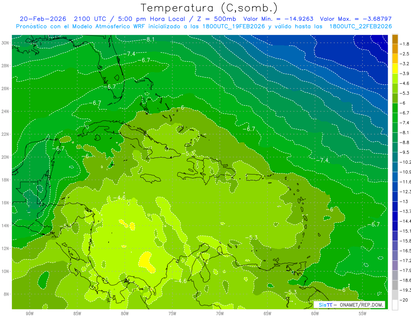411x318 pixels.
Task: Click the valid-until time "1800UTC_22FEB2026"
Action: (361, 26)
